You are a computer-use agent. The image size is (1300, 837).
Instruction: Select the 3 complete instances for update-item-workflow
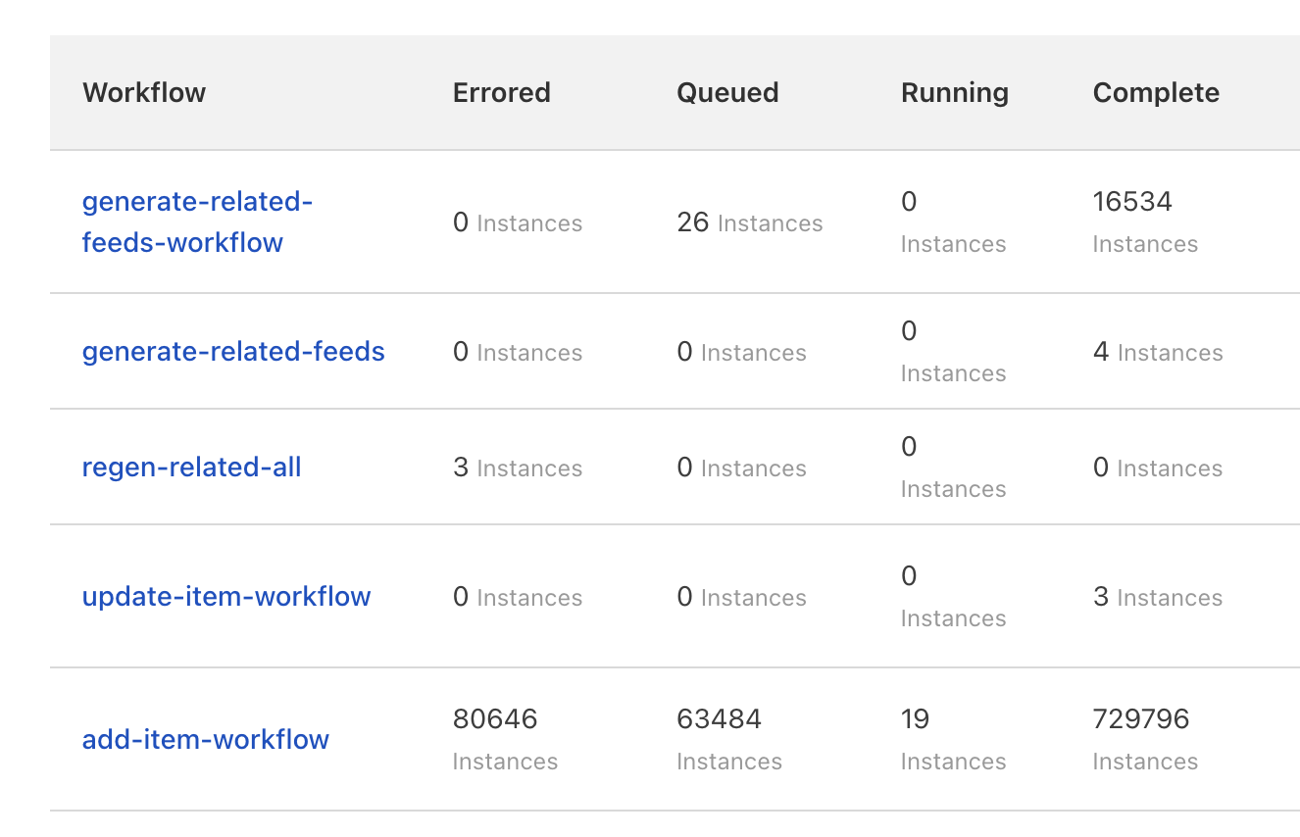(x=1101, y=597)
